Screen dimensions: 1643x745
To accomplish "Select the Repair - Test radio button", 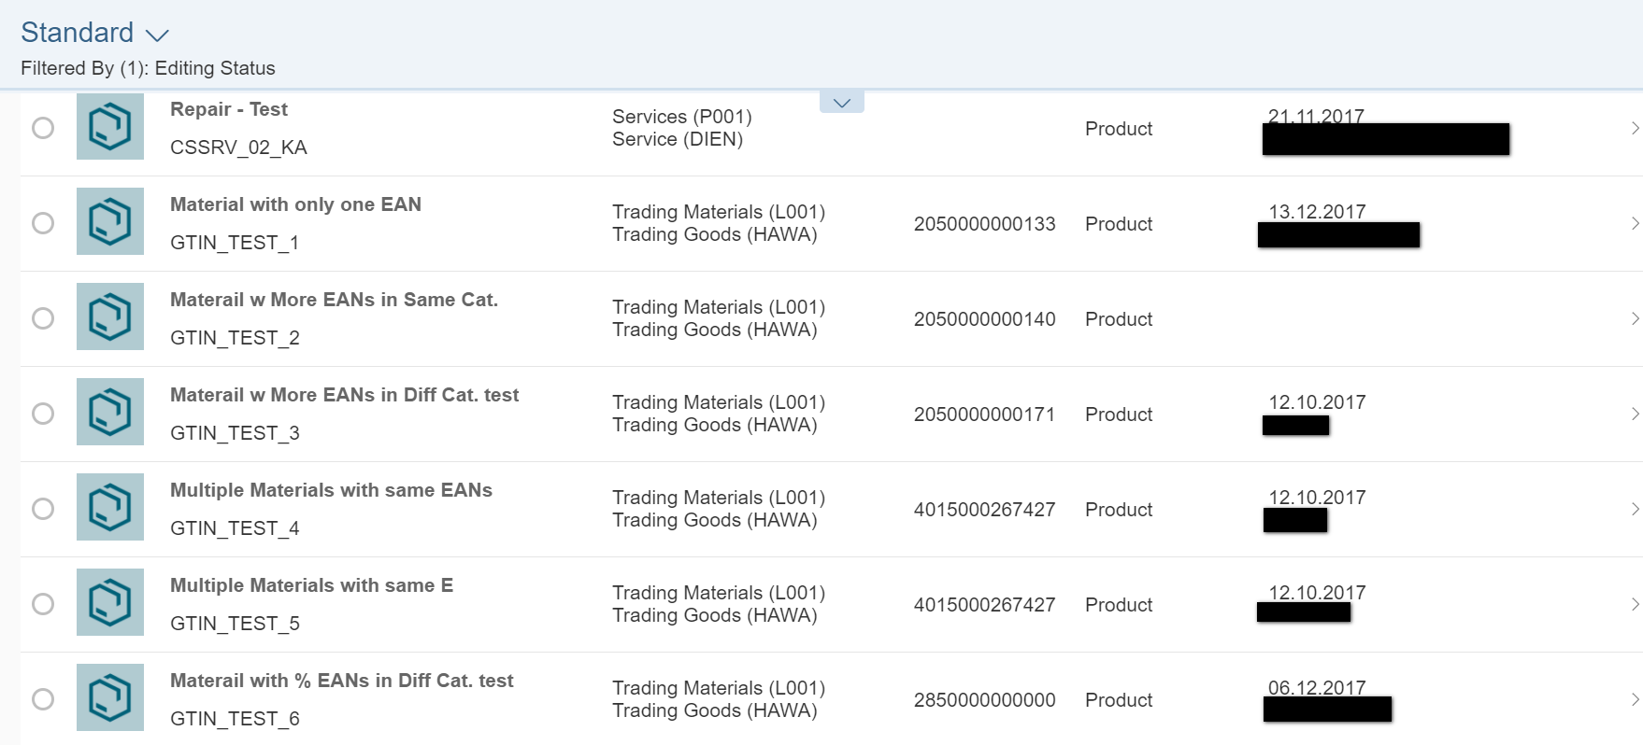I will tap(43, 128).
